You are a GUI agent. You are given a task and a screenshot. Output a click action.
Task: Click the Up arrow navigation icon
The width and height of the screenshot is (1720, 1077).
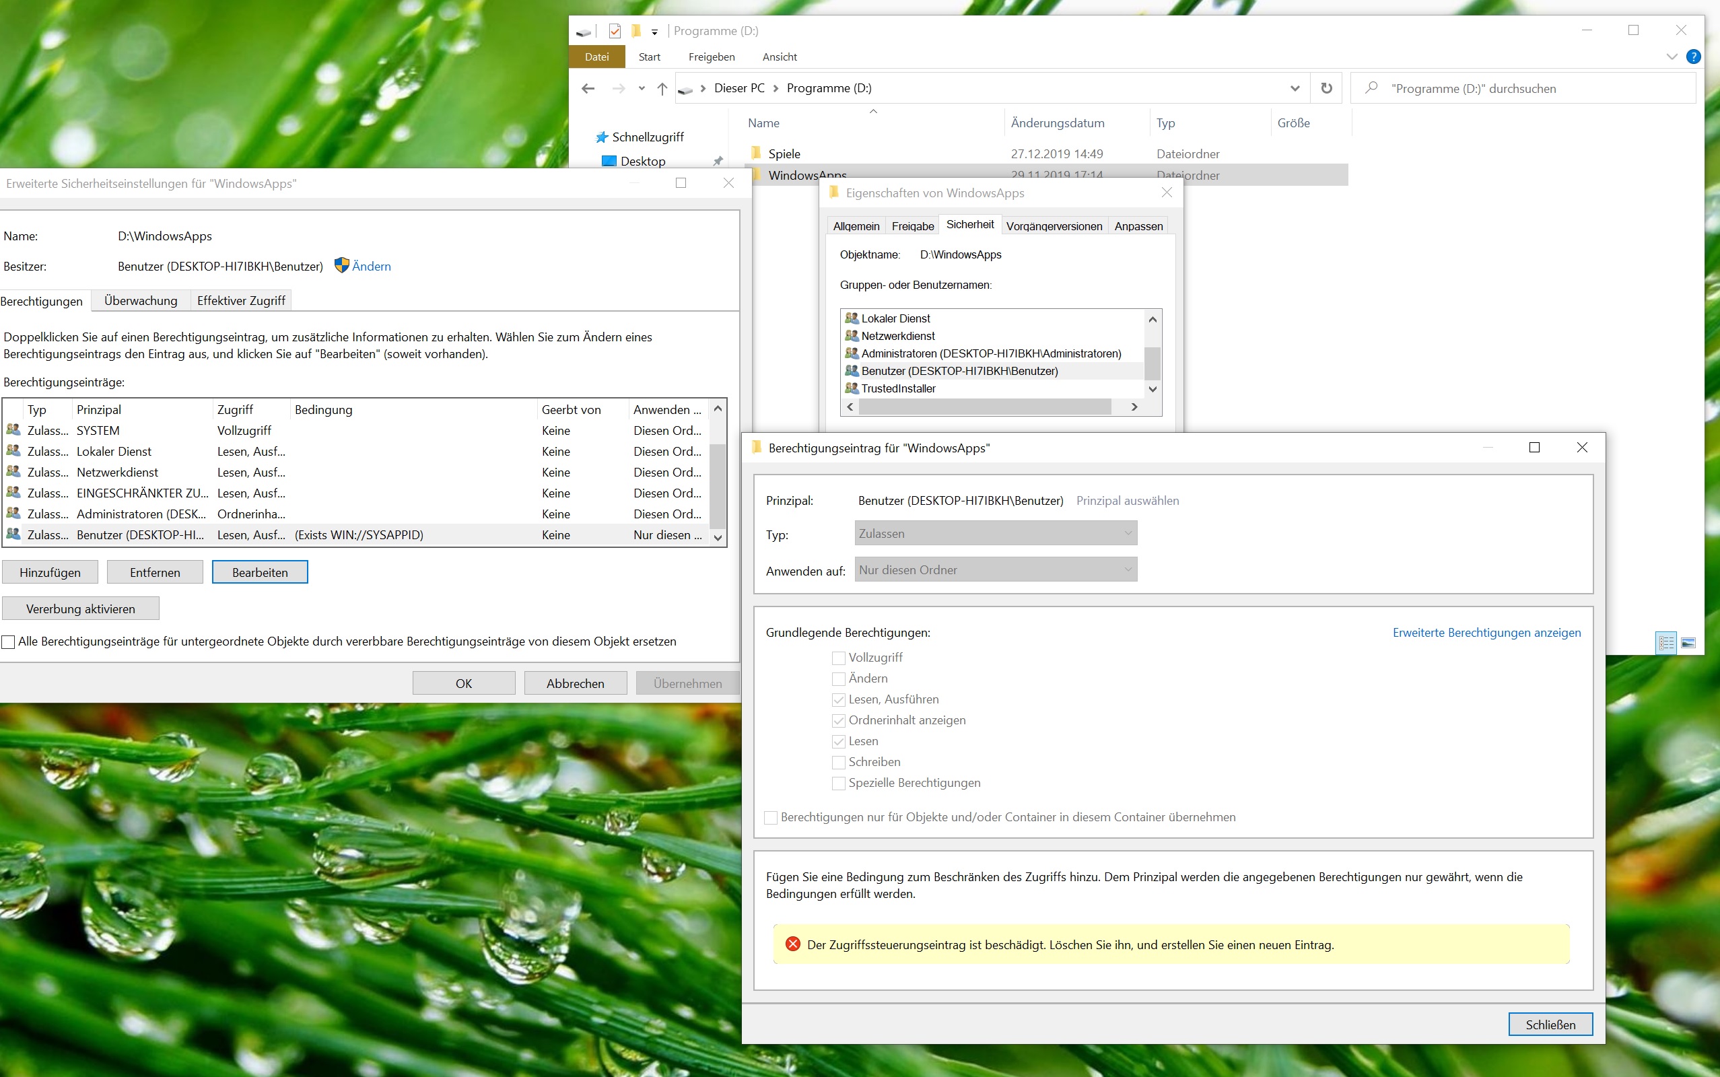click(662, 88)
